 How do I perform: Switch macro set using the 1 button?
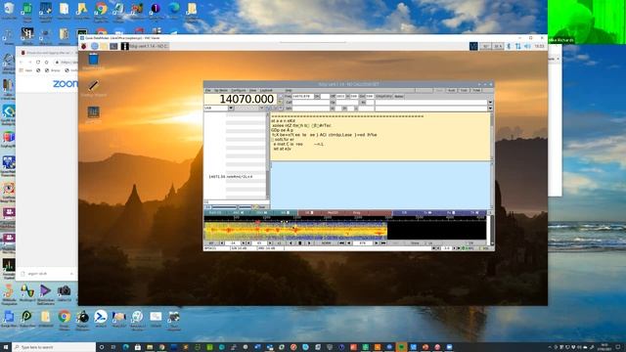pyautogui.click(x=490, y=213)
